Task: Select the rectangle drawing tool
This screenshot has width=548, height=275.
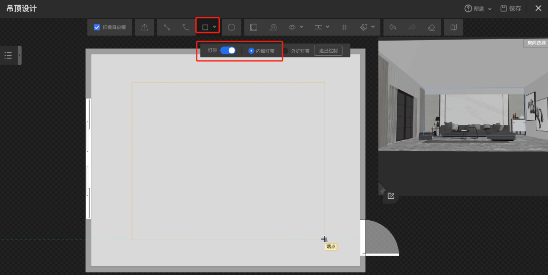Action: tap(205, 27)
